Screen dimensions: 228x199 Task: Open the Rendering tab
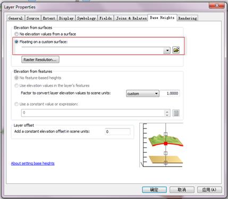point(188,18)
